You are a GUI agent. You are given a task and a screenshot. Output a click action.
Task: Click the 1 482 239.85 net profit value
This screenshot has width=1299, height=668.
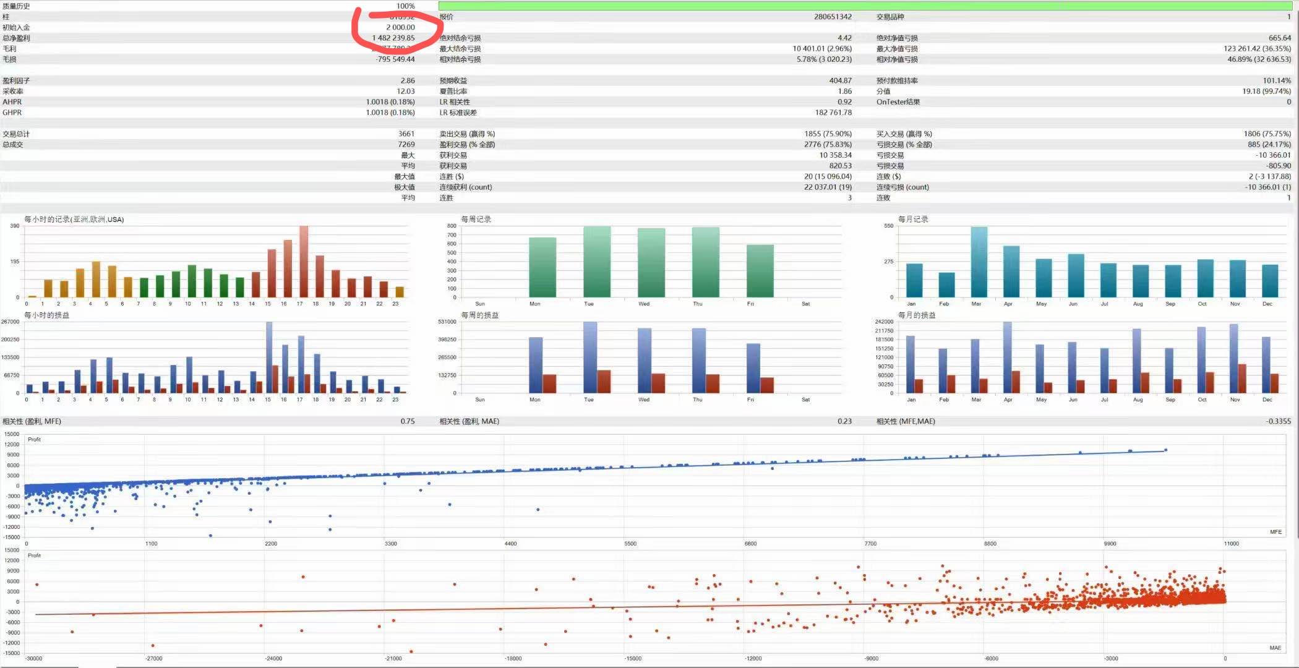pos(393,38)
